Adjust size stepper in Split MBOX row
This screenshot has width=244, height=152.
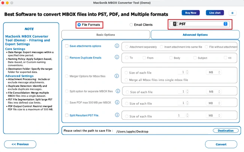pos(187,92)
